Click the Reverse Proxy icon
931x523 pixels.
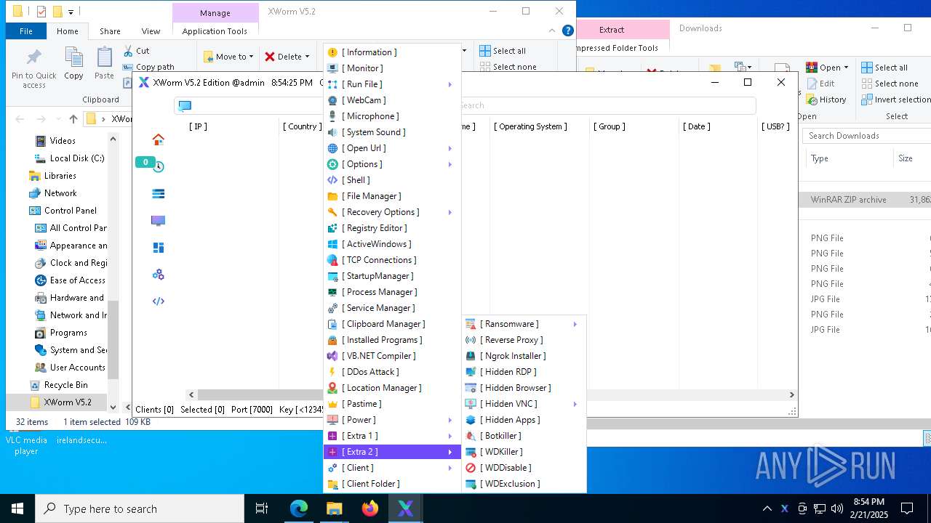[471, 340]
